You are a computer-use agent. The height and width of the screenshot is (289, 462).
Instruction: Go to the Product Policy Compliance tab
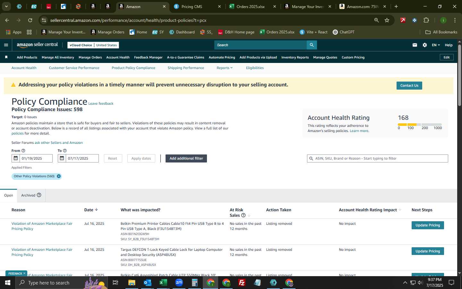pos(133,68)
